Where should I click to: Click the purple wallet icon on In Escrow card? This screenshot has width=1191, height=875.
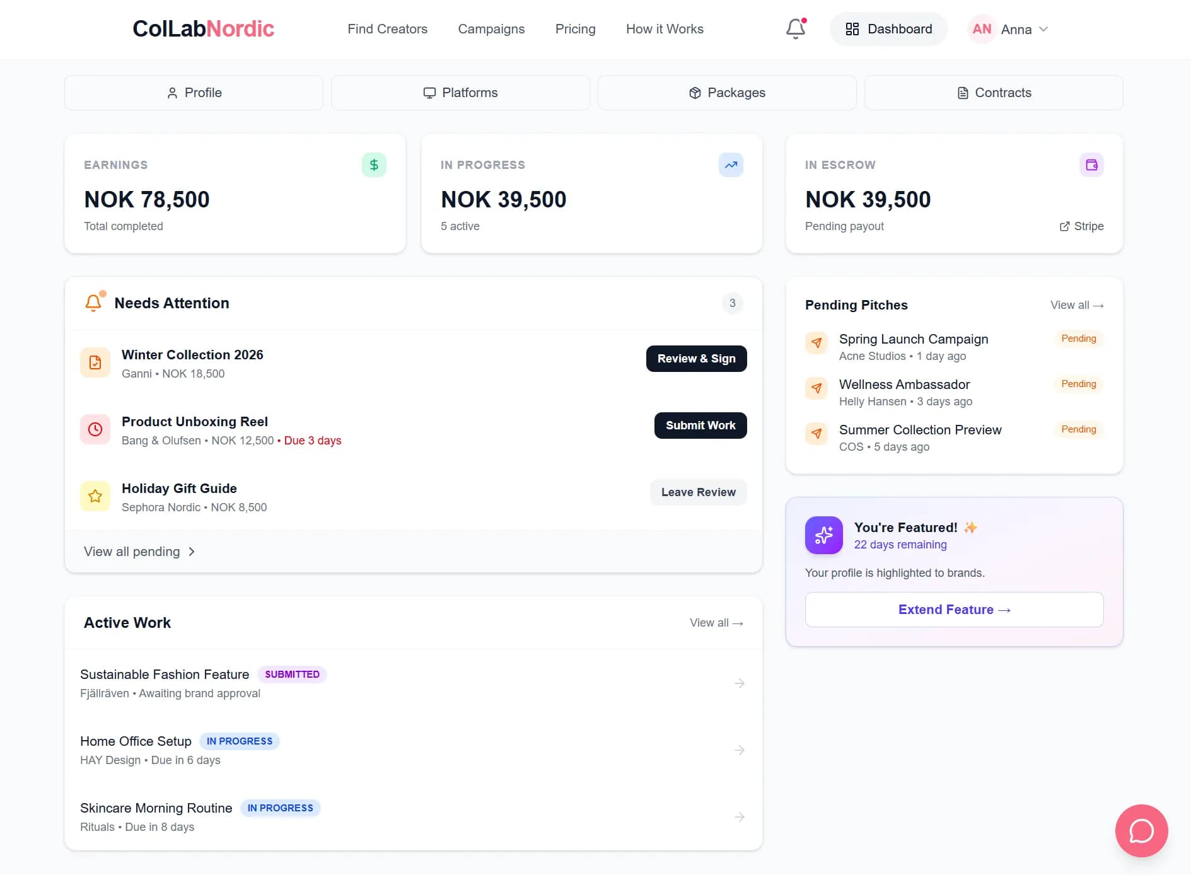click(x=1092, y=165)
